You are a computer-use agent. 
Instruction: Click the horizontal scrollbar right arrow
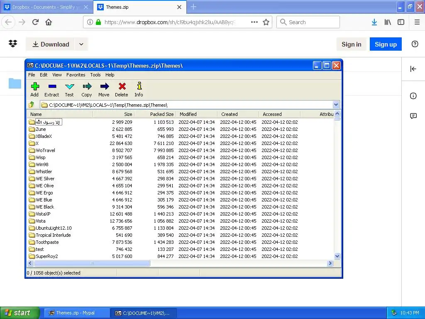click(x=330, y=263)
